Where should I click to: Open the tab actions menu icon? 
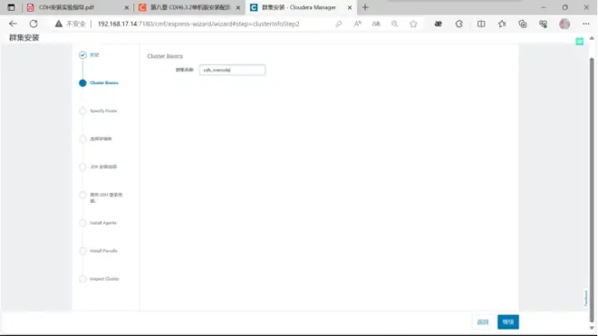click(11, 7)
